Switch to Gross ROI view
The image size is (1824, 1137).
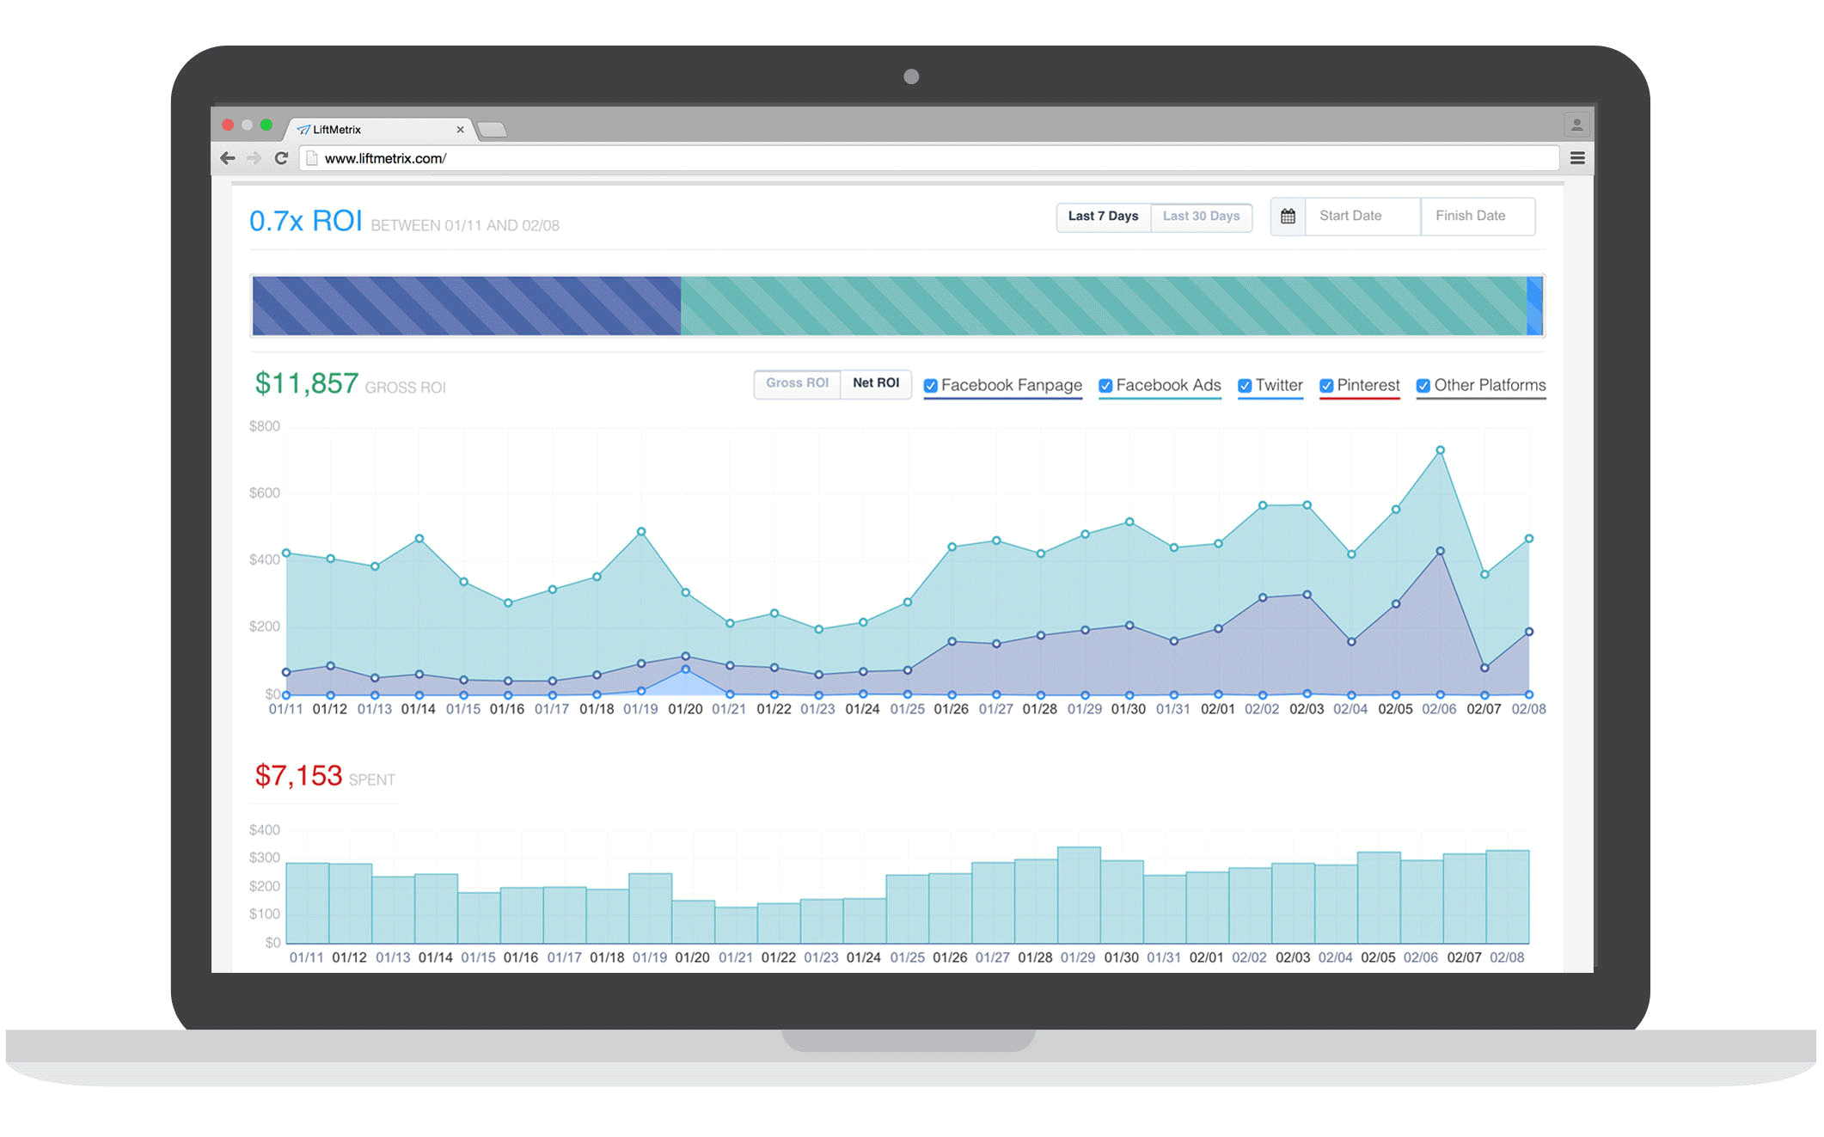click(797, 383)
